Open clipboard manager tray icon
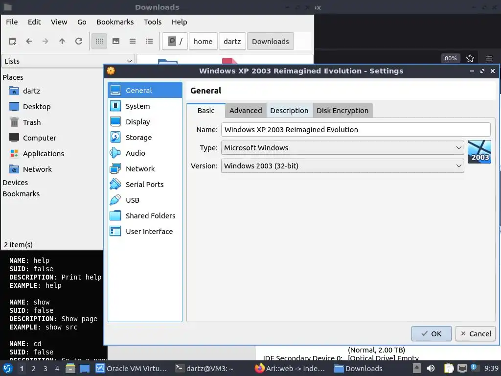This screenshot has height=376, width=501. click(x=449, y=368)
